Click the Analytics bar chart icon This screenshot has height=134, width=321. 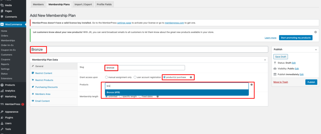coord(2,91)
